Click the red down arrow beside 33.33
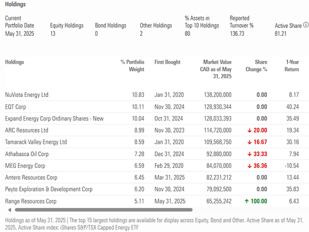 tap(250, 154)
